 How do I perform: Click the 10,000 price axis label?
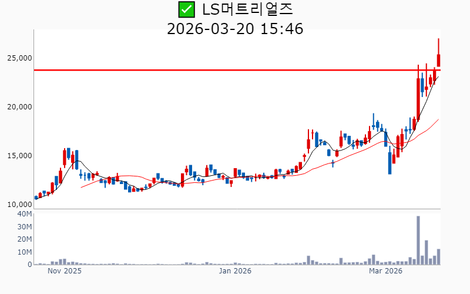pyautogui.click(x=19, y=205)
